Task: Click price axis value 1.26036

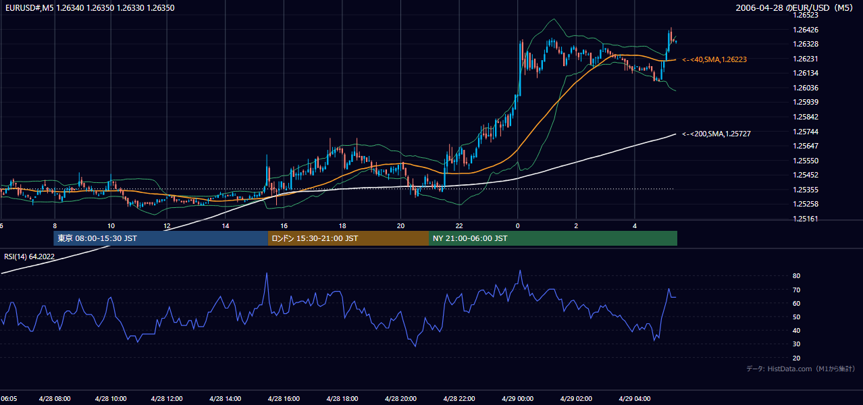Action: click(805, 88)
